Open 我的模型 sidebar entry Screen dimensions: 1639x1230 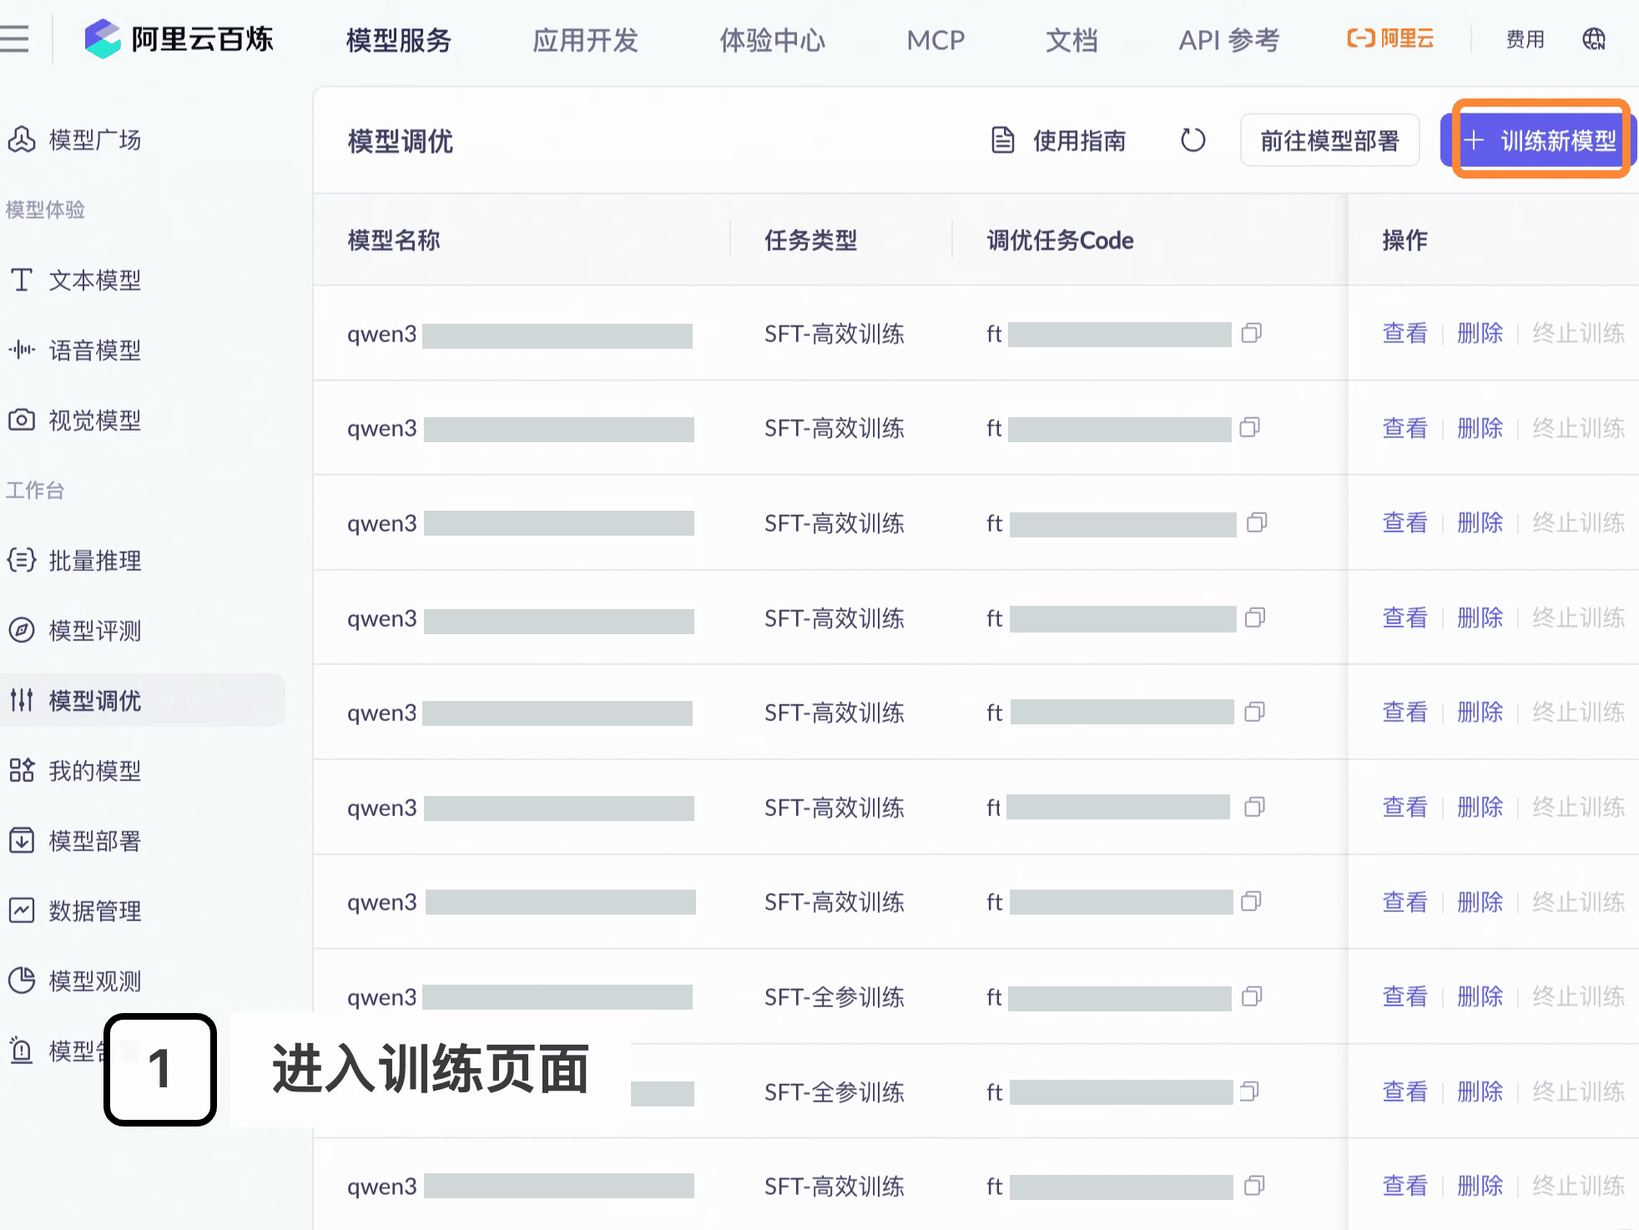click(x=93, y=770)
